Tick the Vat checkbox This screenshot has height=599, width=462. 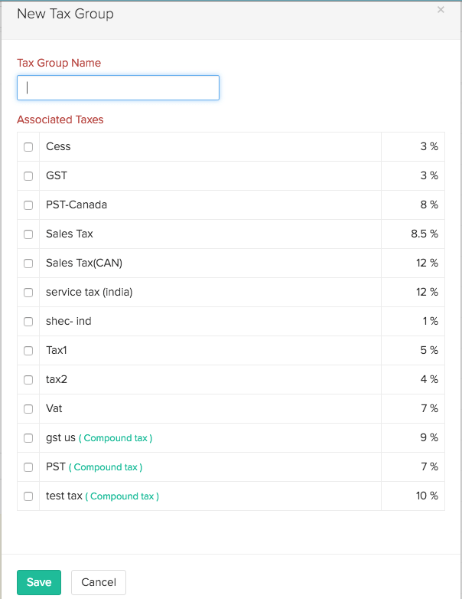(28, 409)
